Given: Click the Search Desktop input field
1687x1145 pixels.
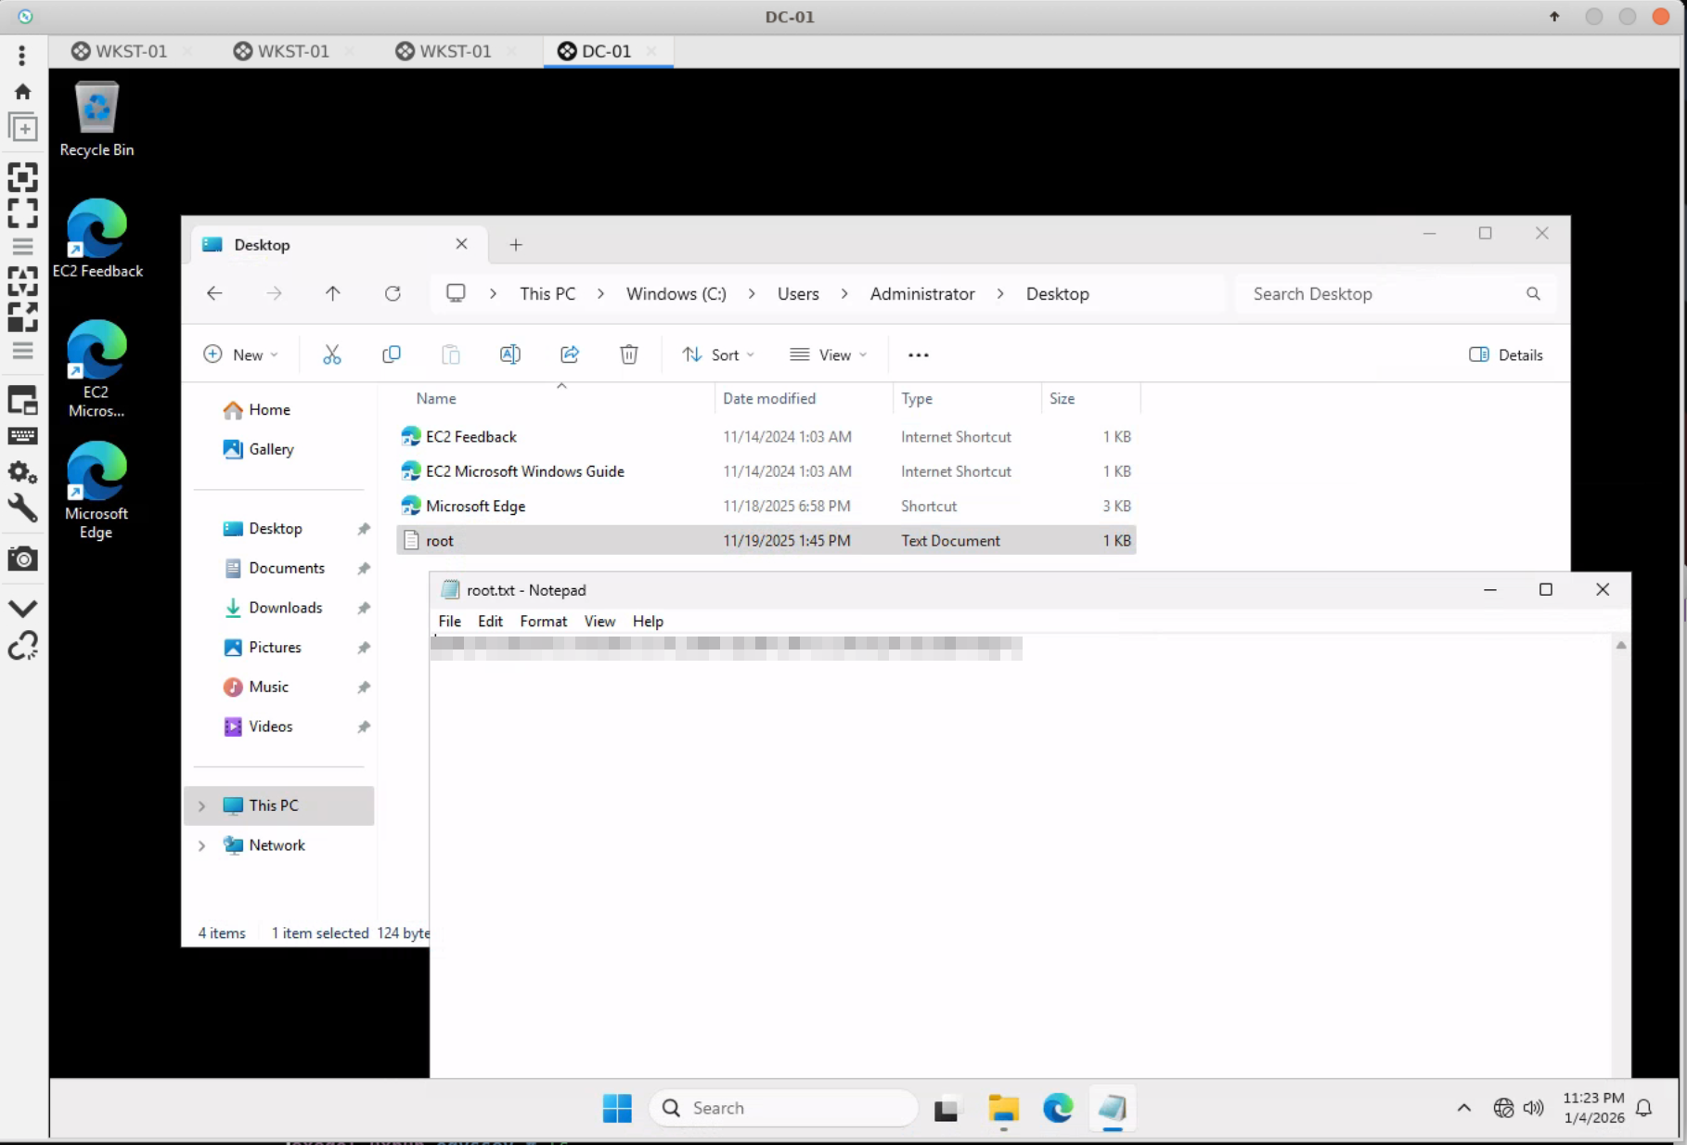Looking at the screenshot, I should (x=1383, y=294).
